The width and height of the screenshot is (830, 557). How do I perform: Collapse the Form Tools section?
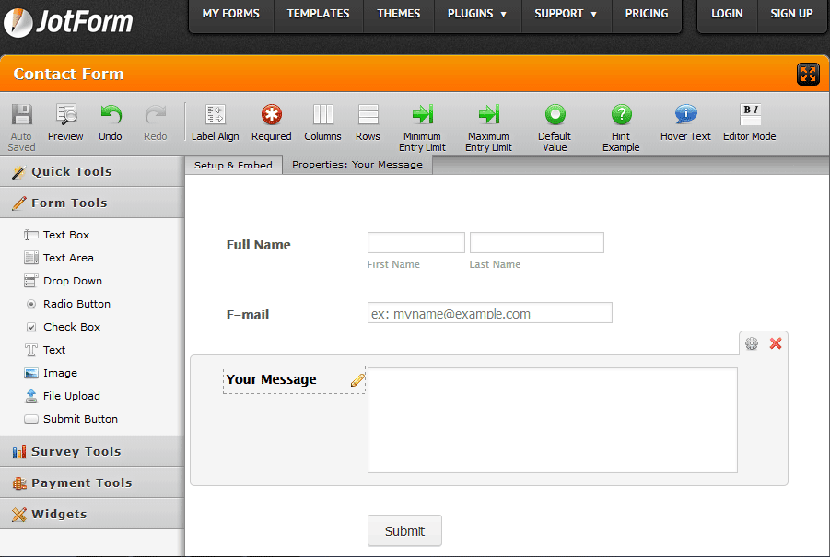click(92, 203)
